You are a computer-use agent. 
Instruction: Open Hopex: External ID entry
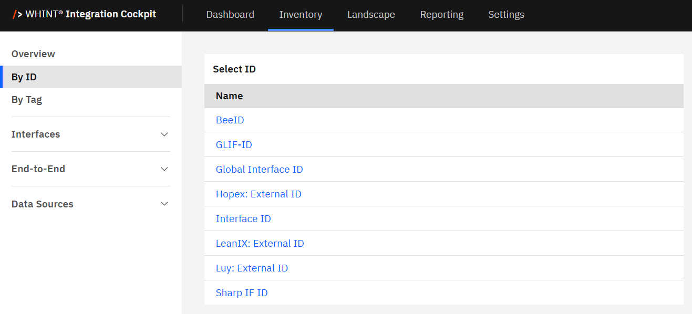tap(259, 194)
